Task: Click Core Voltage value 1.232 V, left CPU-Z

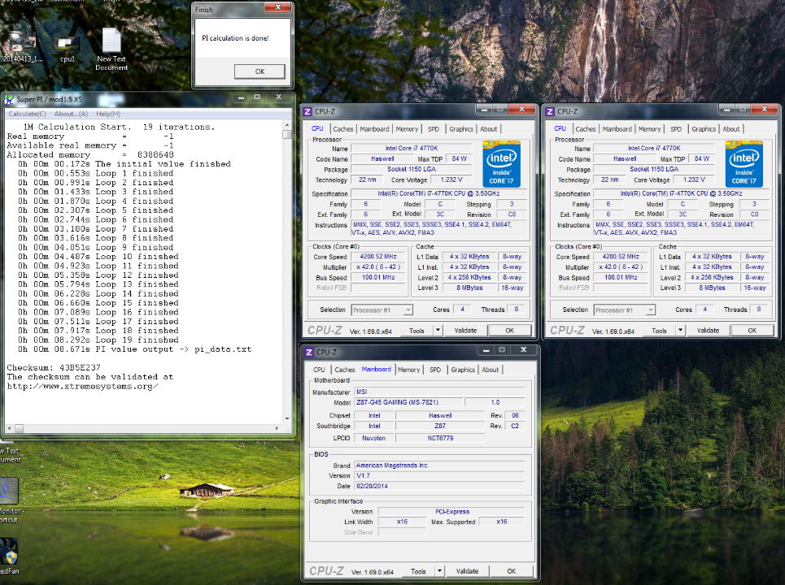Action: click(451, 180)
